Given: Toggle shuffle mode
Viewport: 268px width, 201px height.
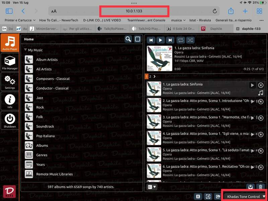Looking at the screenshot, I should point(190,40).
